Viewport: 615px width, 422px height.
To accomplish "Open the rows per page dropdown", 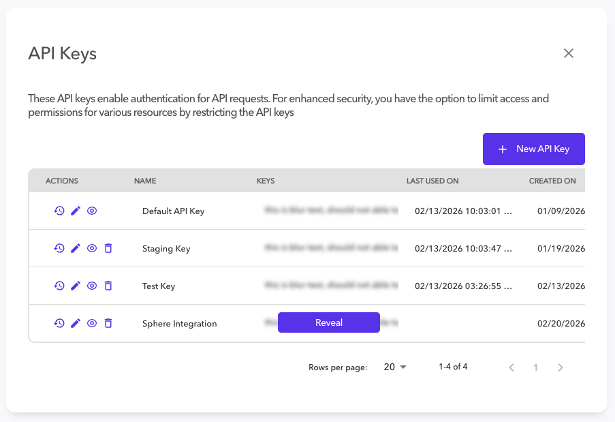I will (395, 367).
